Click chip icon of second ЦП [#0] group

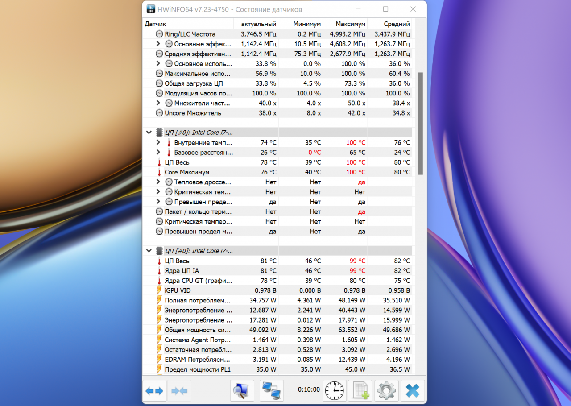point(159,251)
